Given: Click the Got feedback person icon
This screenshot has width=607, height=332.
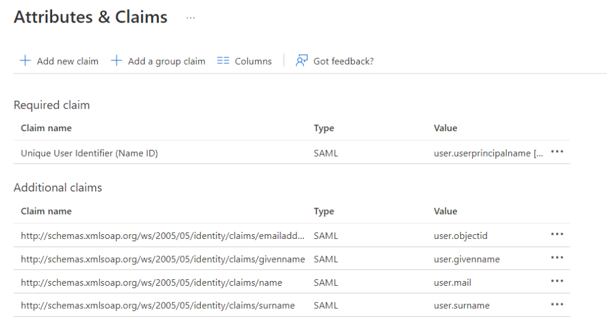Looking at the screenshot, I should tap(302, 60).
